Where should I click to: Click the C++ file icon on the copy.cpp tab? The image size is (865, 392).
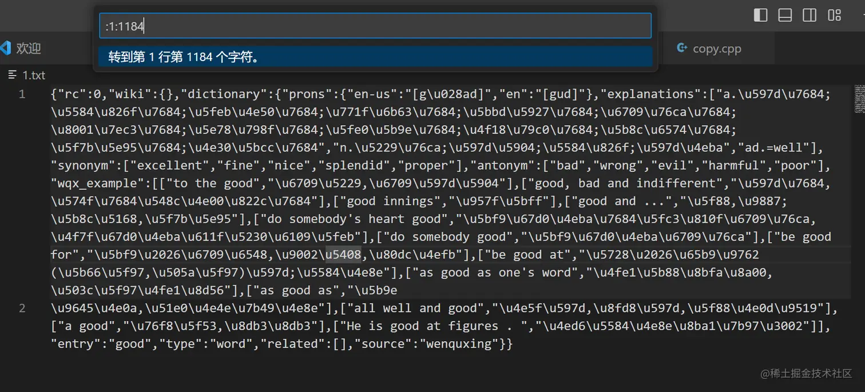(x=682, y=48)
